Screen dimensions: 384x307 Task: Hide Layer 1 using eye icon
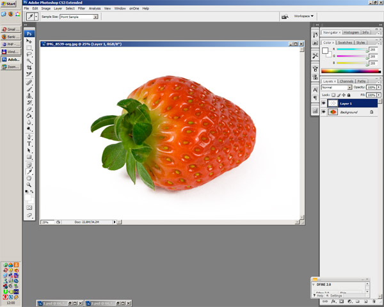tap(324, 103)
